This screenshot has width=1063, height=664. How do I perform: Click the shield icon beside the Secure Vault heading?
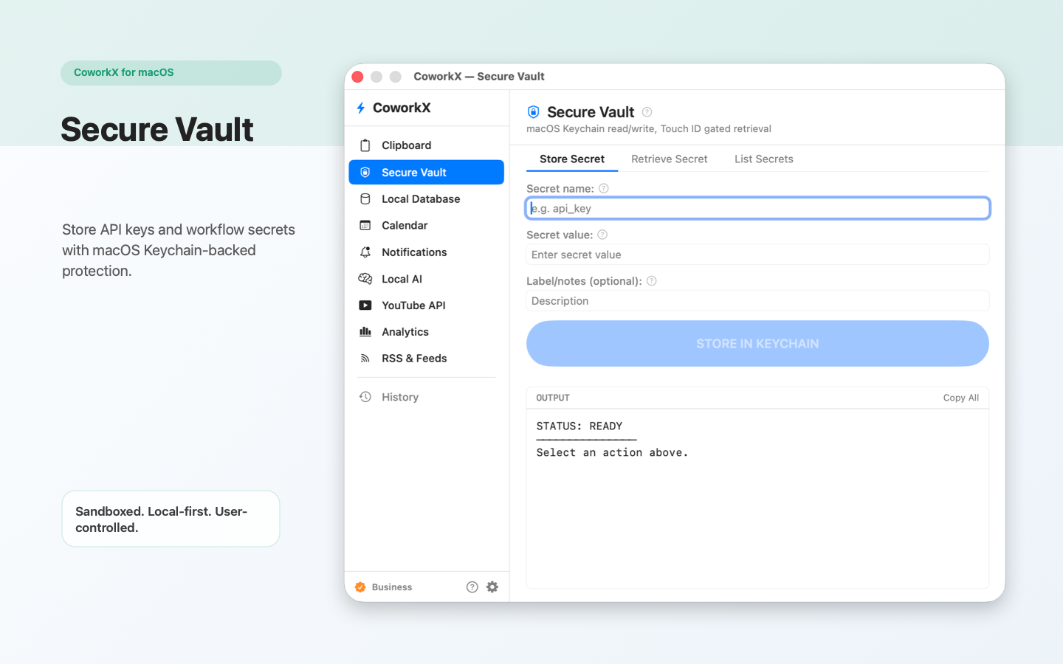[x=533, y=112]
